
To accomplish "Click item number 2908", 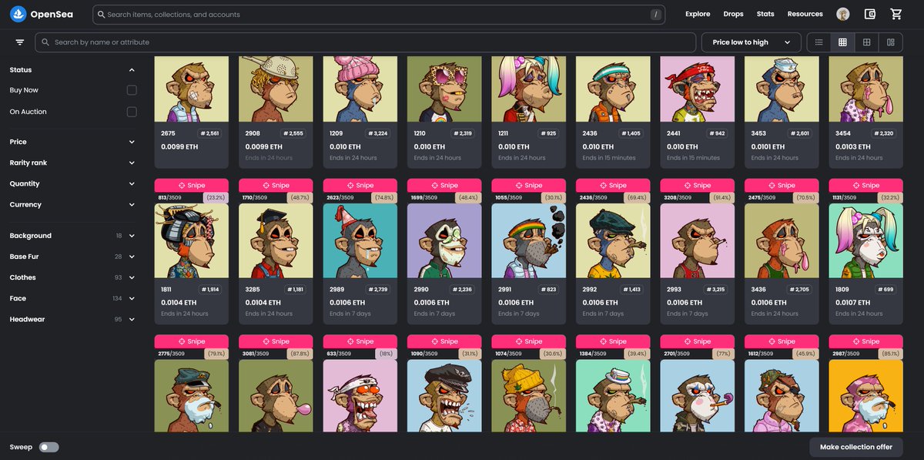I will (253, 133).
